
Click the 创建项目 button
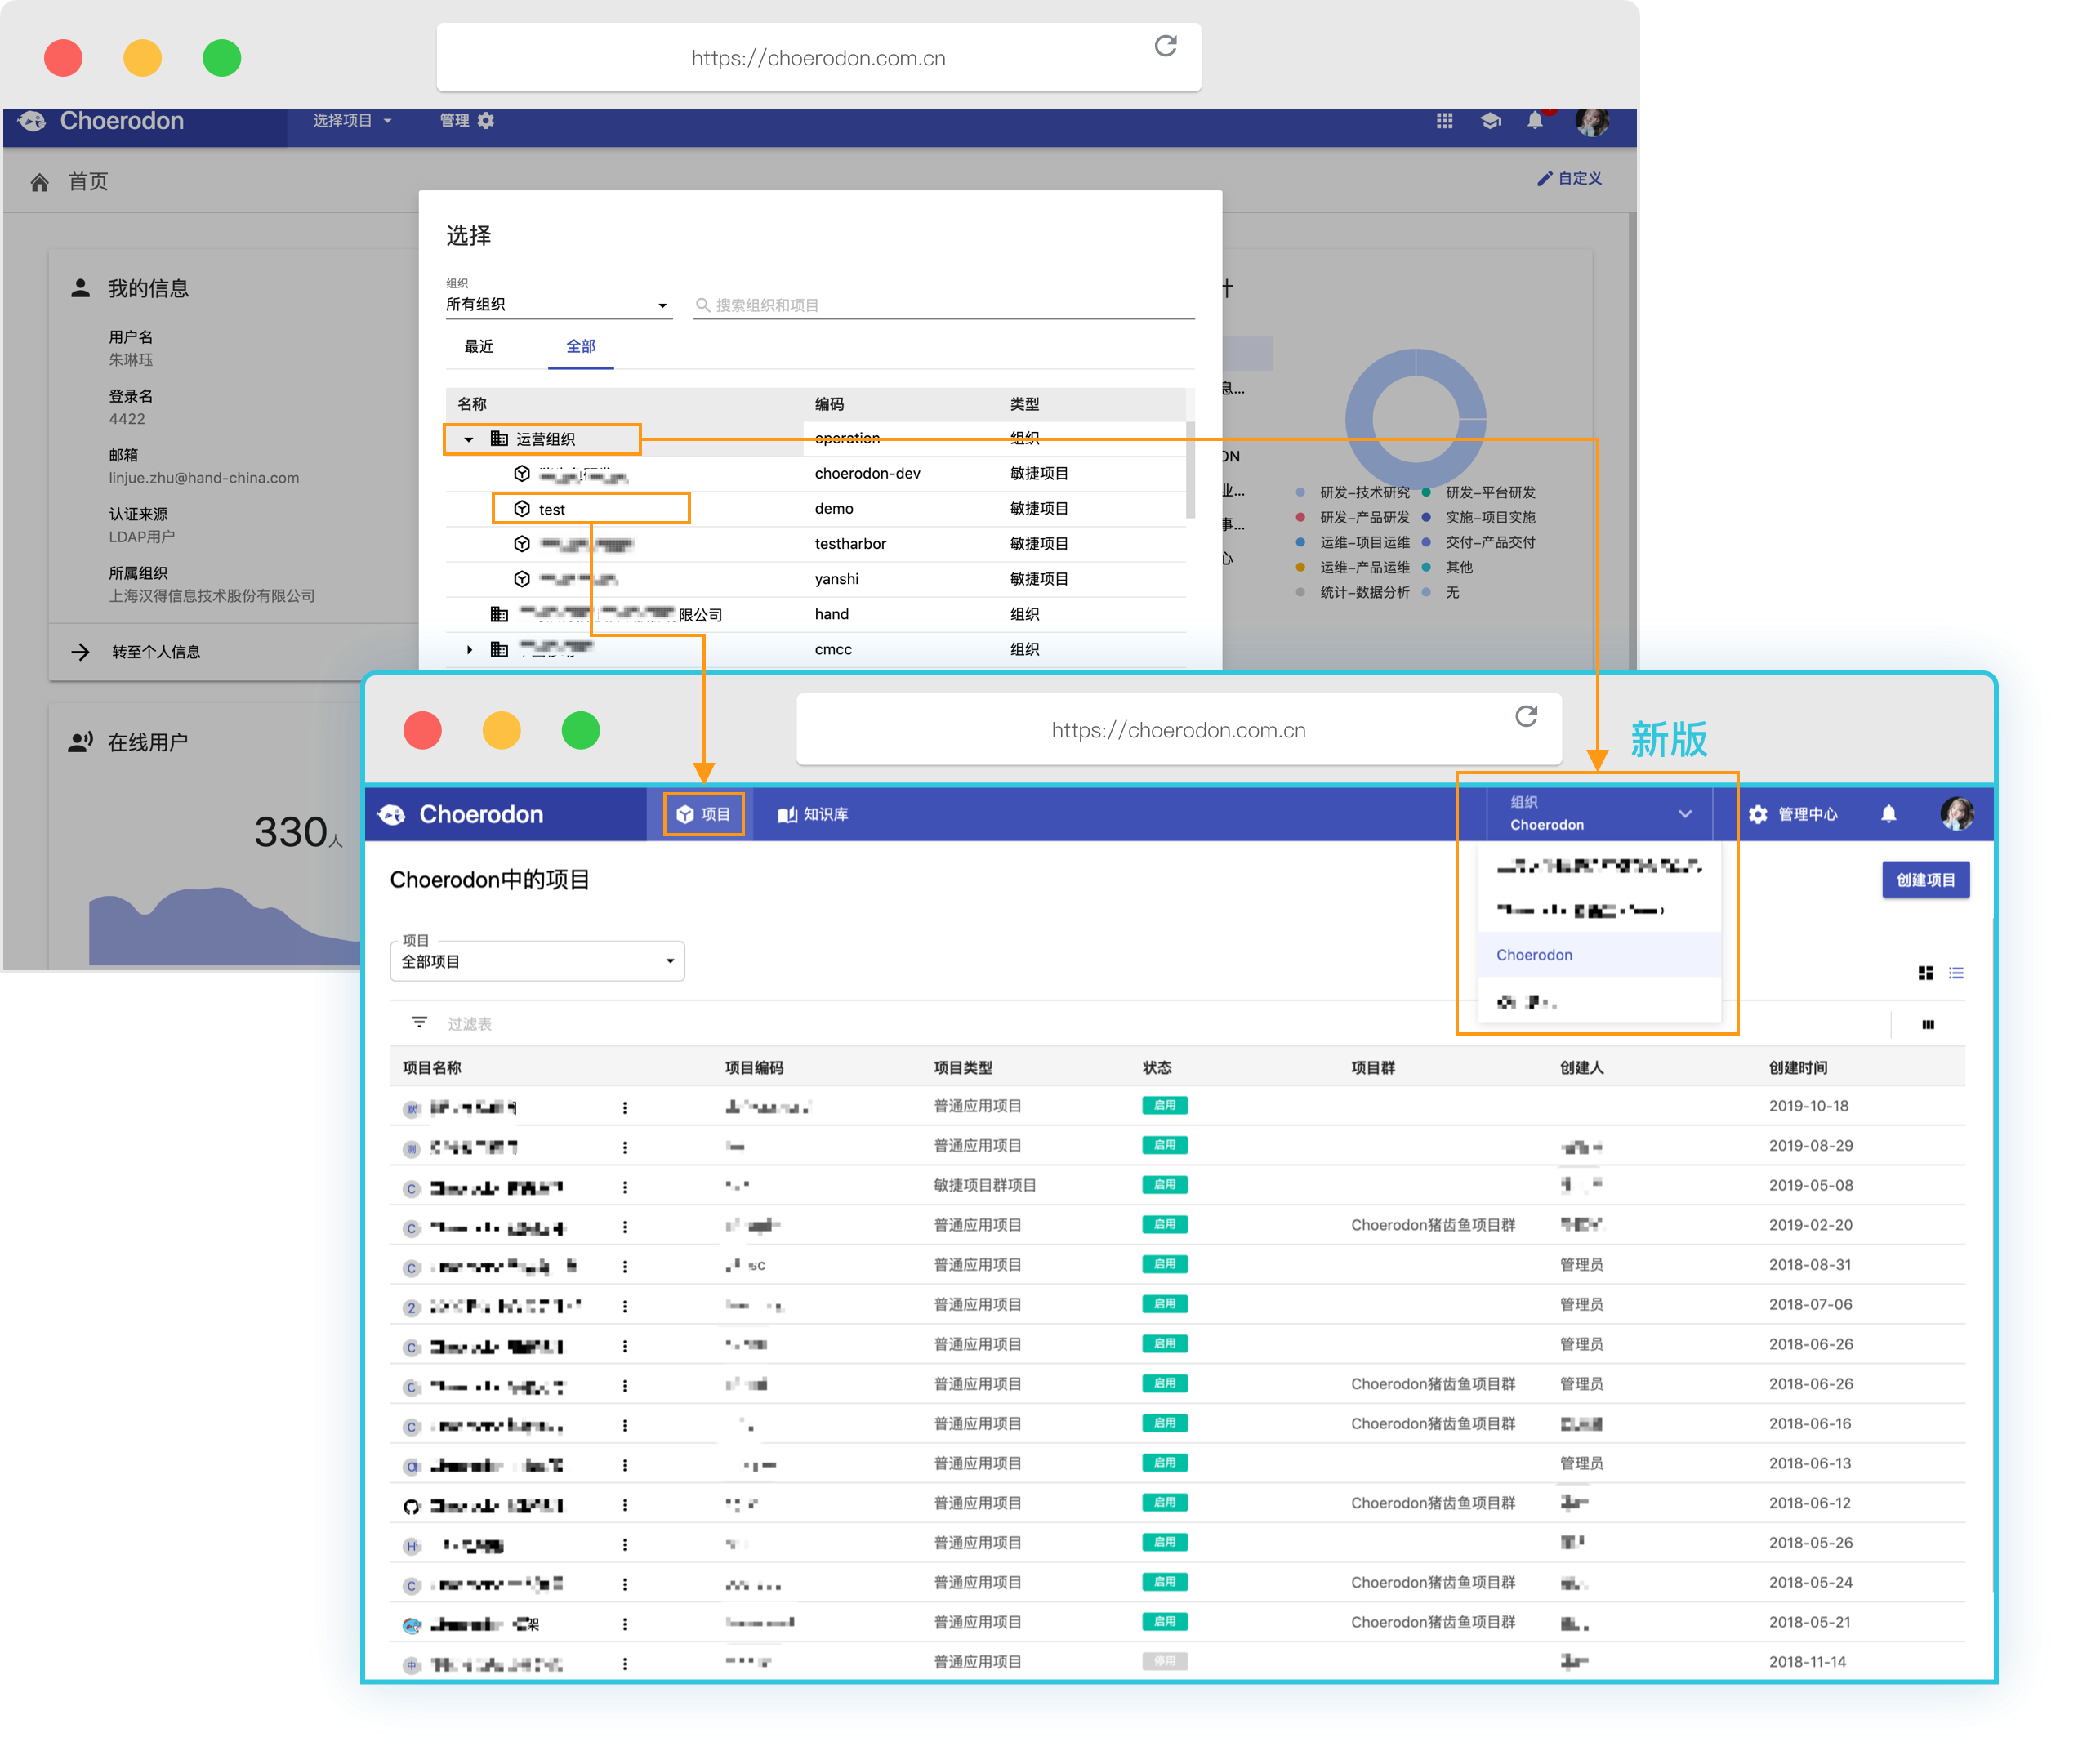tap(1925, 880)
